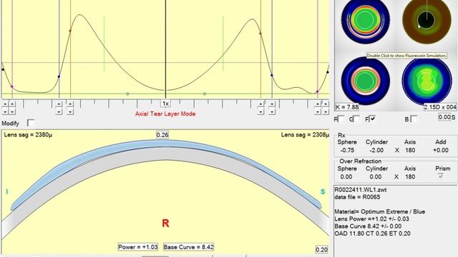
Task: Click up arrow below left purple line
Action: click(x=12, y=104)
